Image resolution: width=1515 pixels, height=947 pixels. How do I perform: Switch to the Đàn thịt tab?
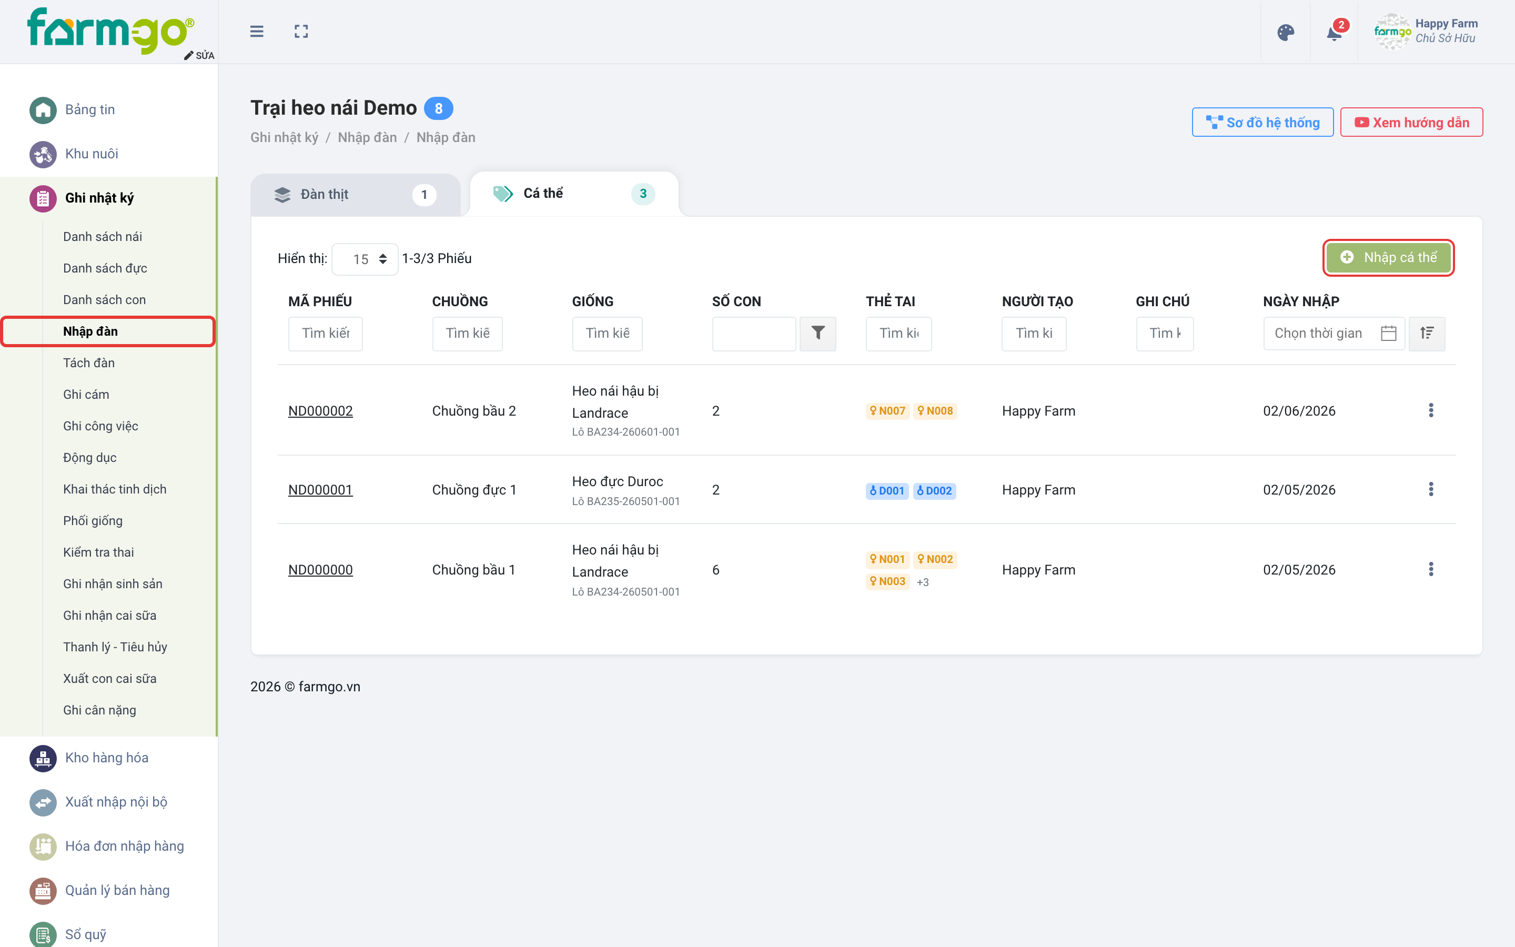point(355,195)
